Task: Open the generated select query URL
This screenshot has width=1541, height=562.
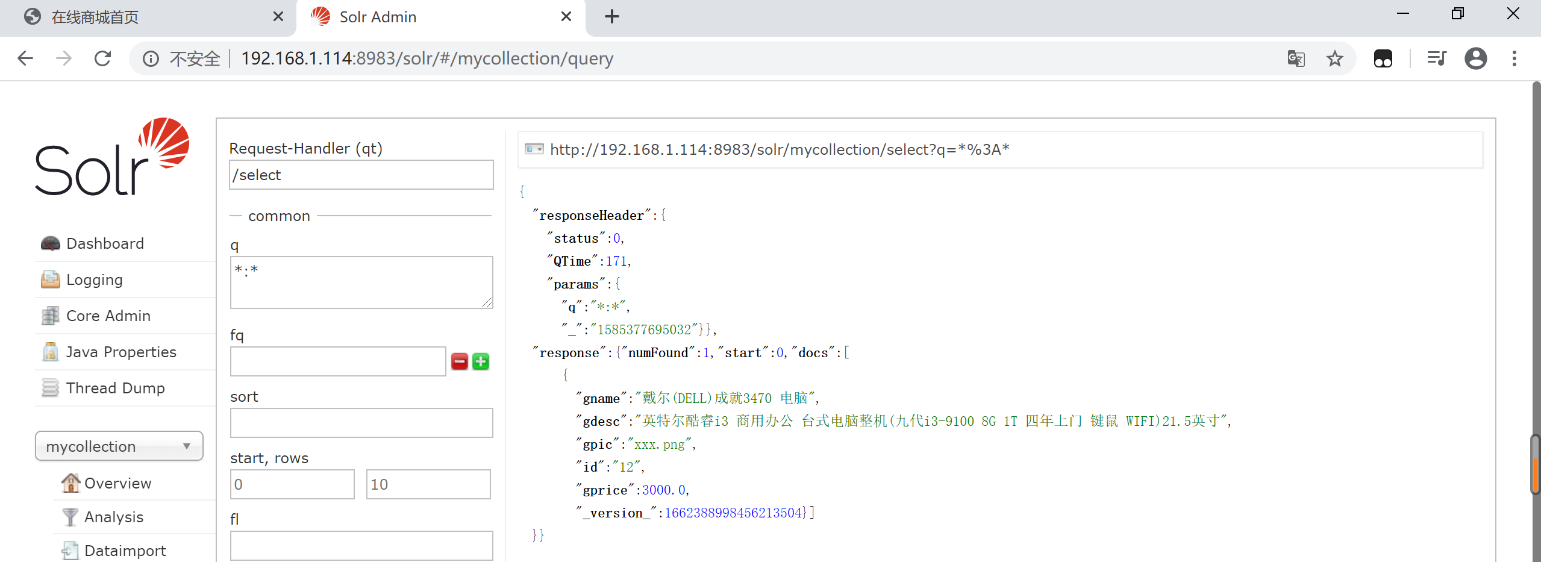Action: click(x=780, y=149)
